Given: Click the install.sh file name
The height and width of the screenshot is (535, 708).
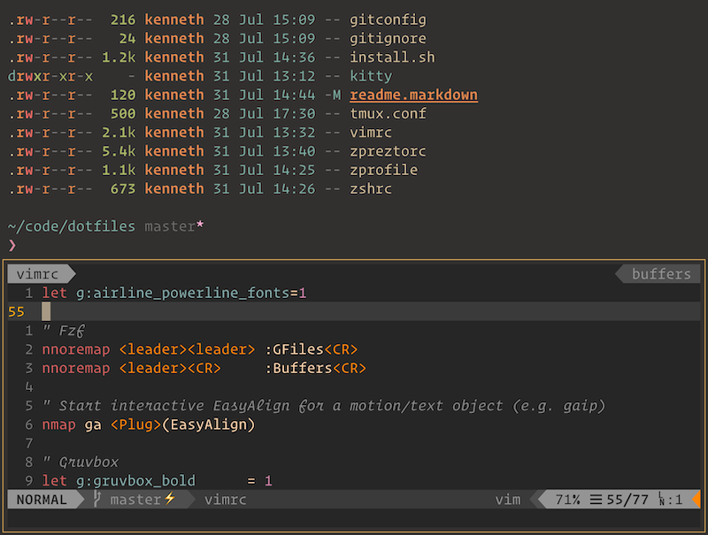Looking at the screenshot, I should (x=392, y=57).
